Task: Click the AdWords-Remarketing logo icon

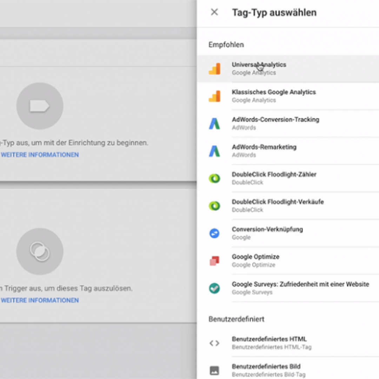Action: point(214,151)
